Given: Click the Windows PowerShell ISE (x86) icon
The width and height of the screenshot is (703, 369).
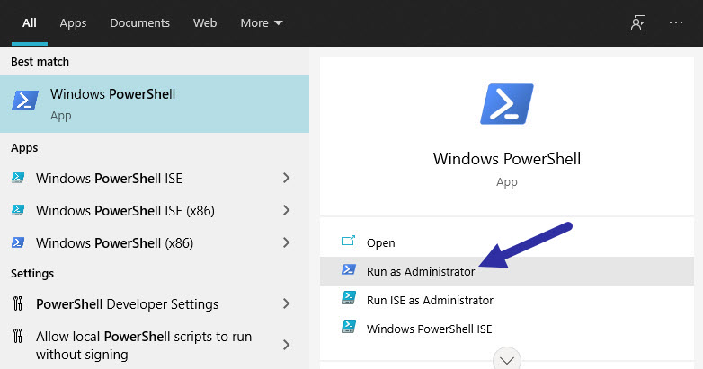Looking at the screenshot, I should pos(18,210).
